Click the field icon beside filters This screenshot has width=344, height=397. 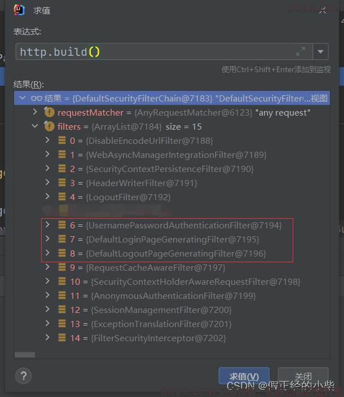[x=49, y=126]
